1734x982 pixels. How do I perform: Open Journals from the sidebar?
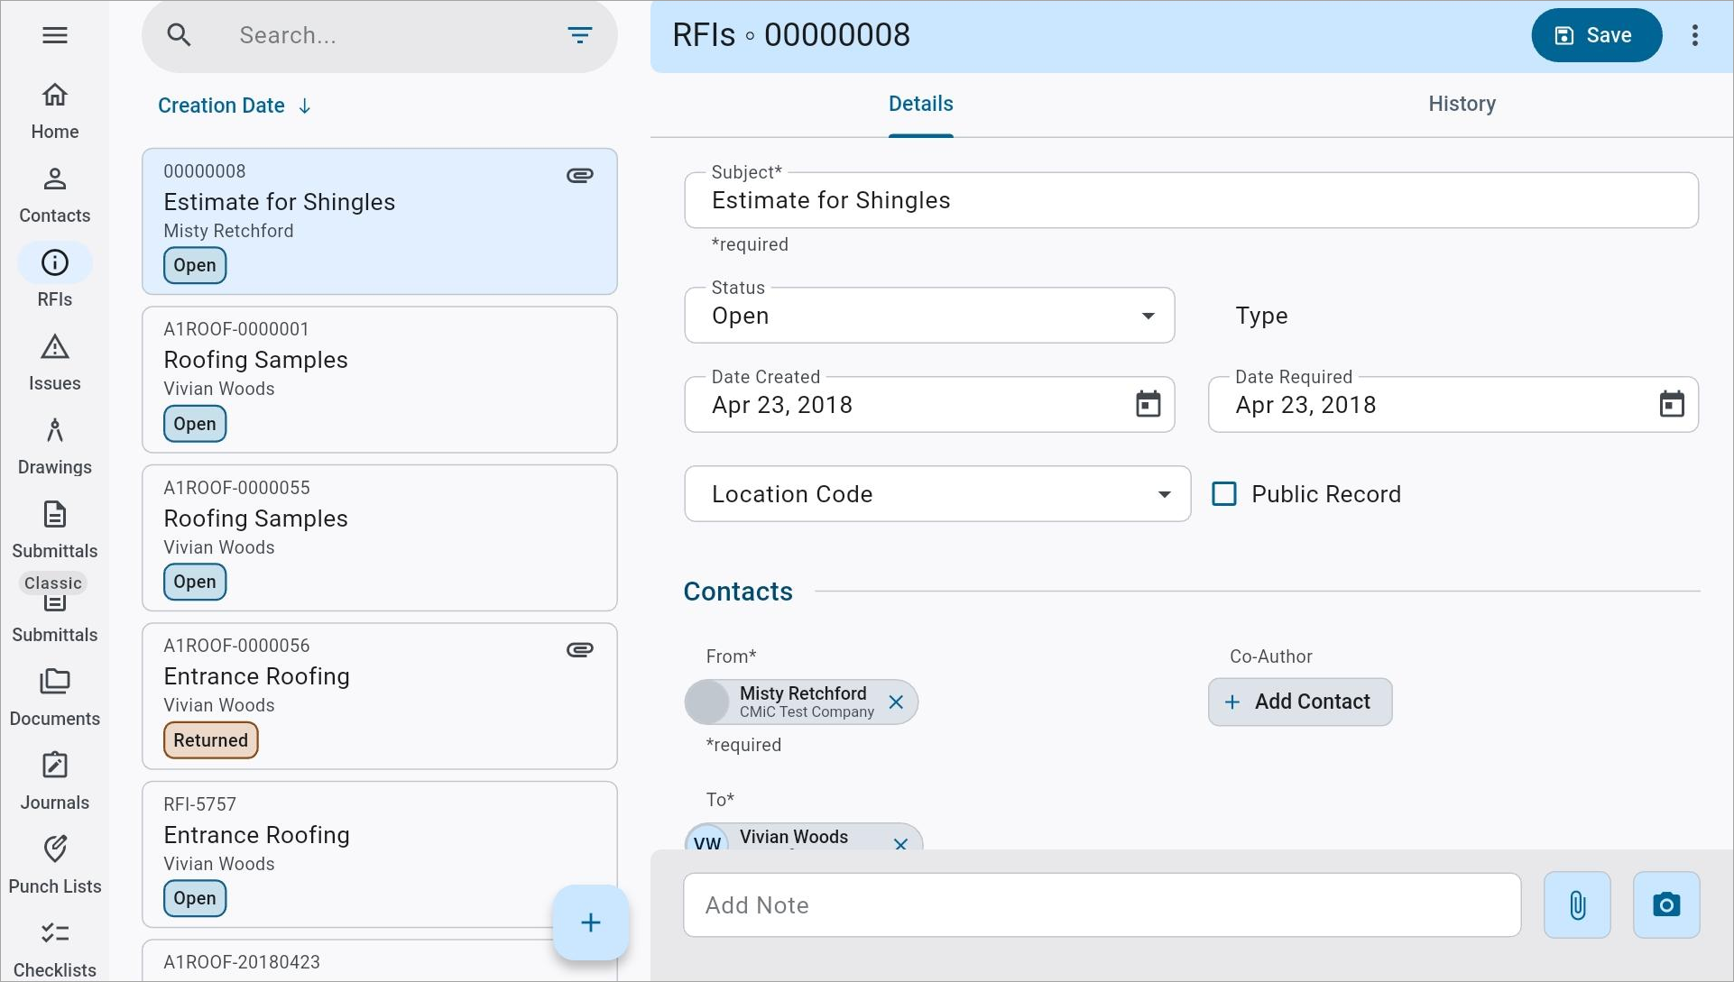coord(55,782)
